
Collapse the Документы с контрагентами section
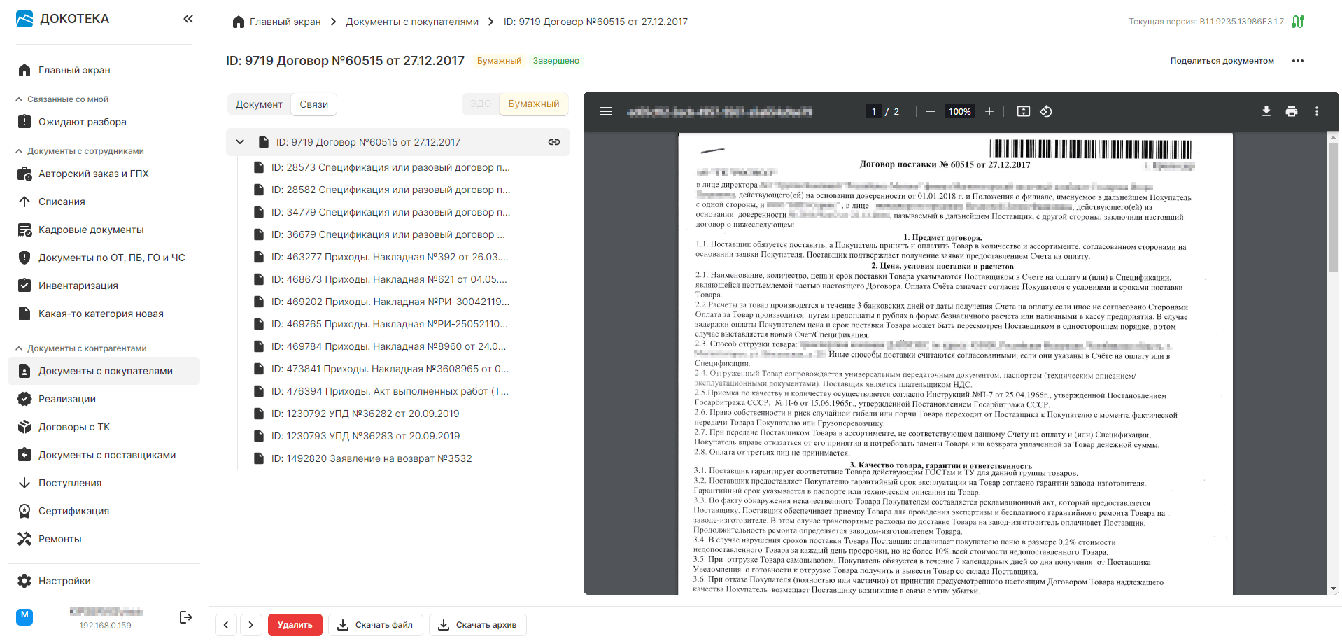click(19, 348)
